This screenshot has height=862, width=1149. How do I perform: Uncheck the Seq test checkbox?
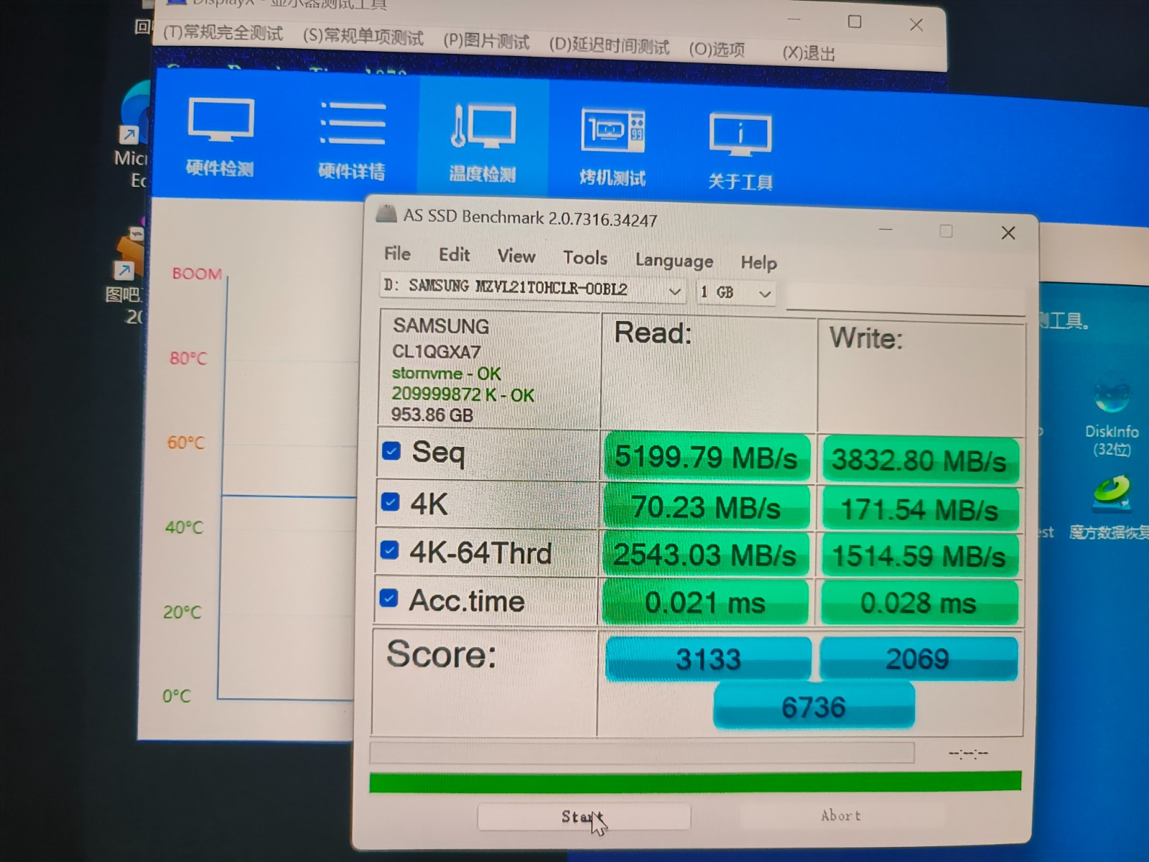(391, 450)
